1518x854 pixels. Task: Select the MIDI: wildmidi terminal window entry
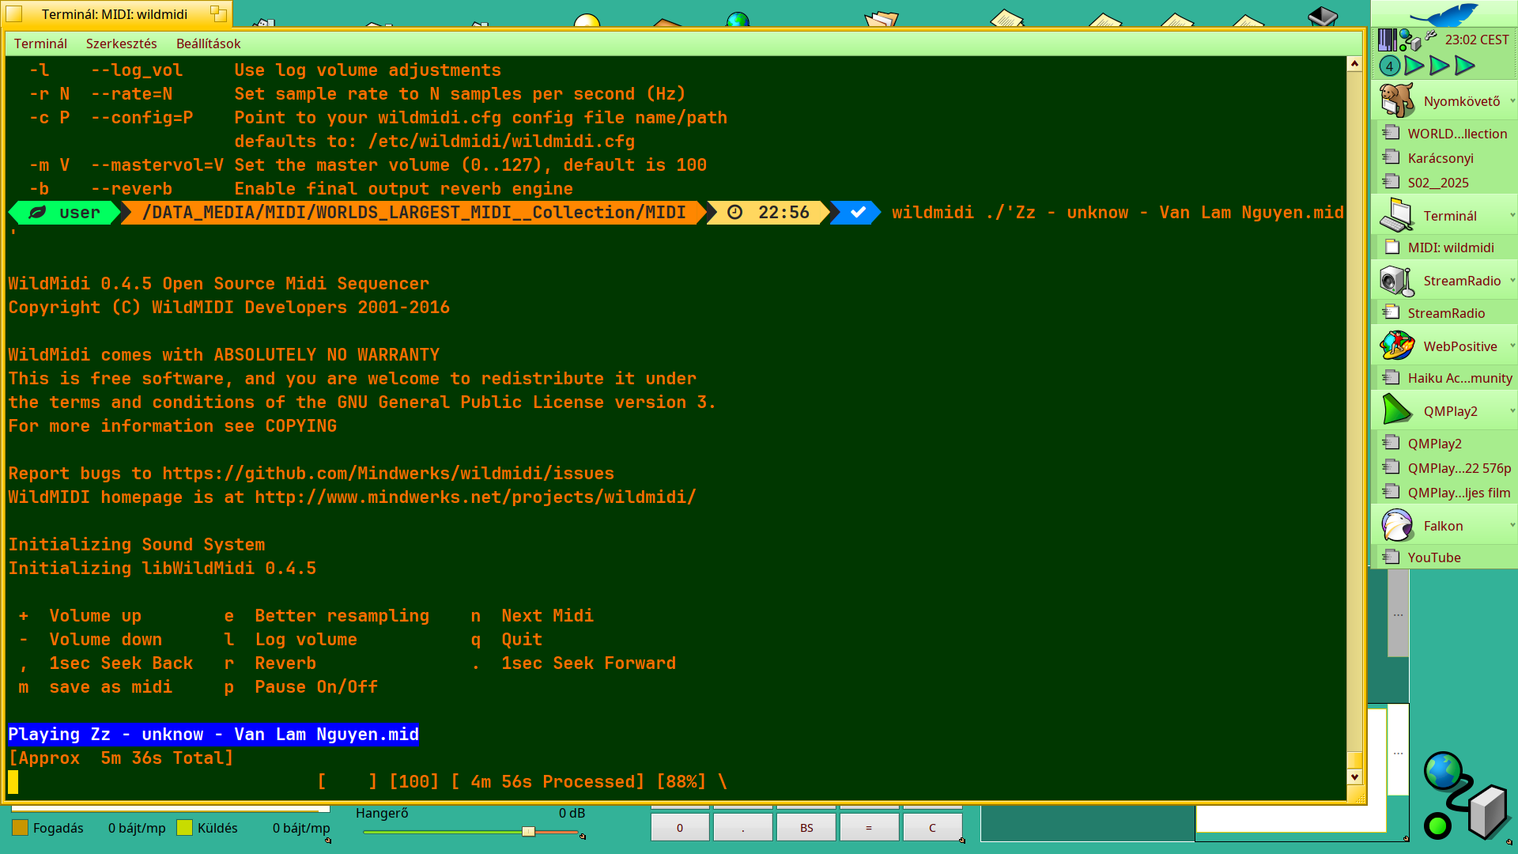click(x=1446, y=248)
